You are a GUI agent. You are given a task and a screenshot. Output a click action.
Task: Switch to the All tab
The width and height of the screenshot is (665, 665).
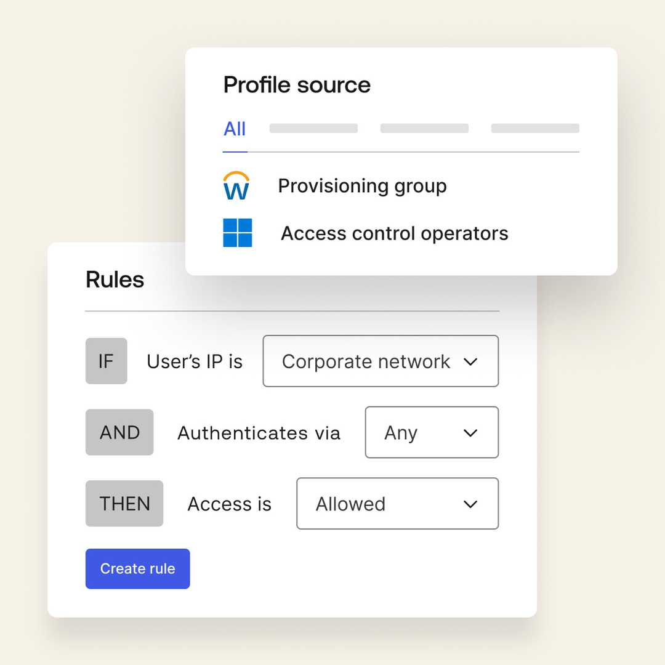click(235, 129)
